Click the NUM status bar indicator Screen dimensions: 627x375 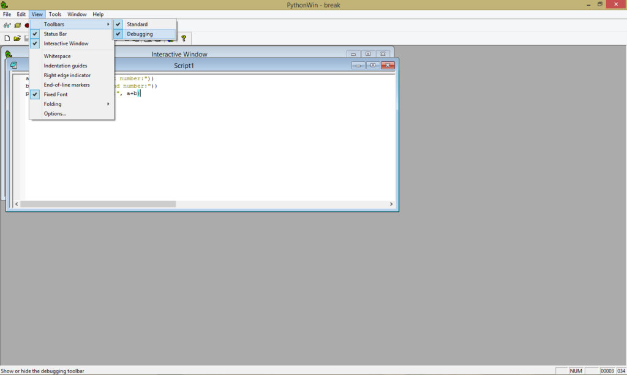point(576,371)
